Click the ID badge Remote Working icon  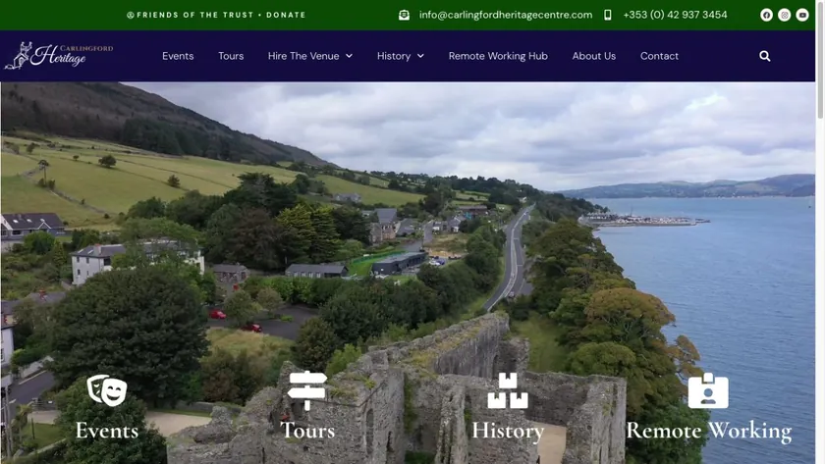tap(708, 390)
